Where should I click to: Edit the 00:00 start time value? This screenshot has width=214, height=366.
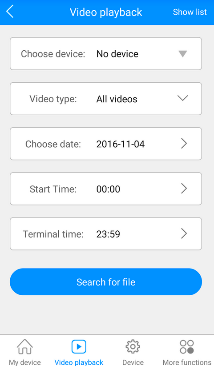(x=108, y=189)
